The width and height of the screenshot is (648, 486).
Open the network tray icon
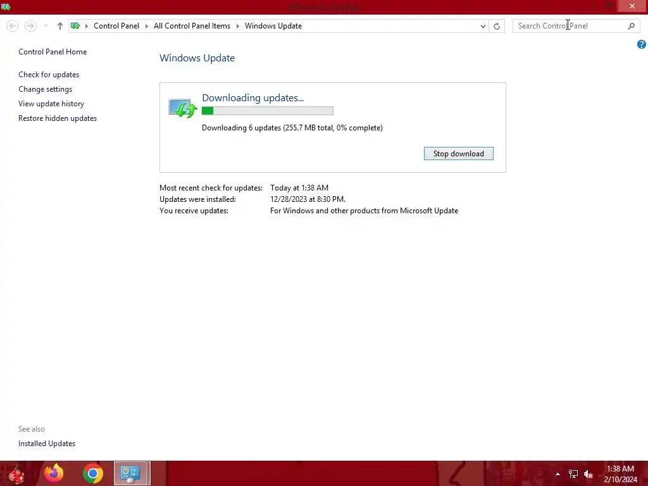tap(573, 474)
